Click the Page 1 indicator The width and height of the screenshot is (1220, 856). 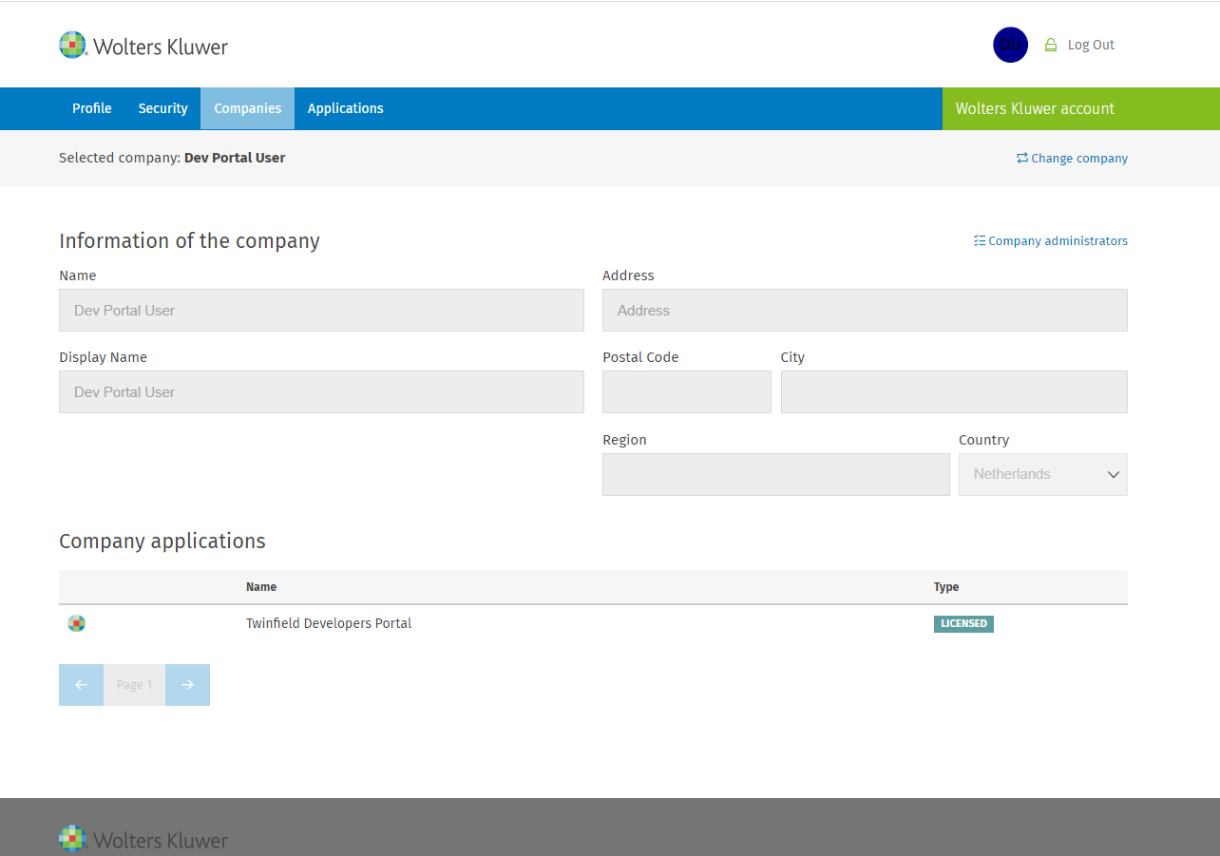(134, 685)
